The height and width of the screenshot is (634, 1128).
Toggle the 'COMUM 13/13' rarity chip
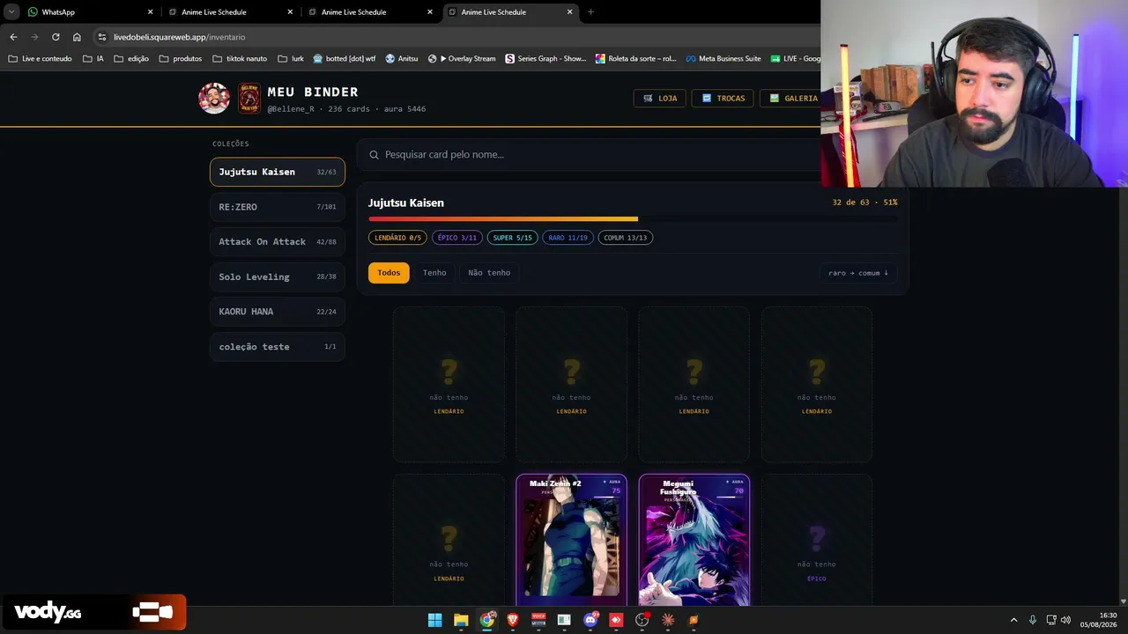point(626,238)
